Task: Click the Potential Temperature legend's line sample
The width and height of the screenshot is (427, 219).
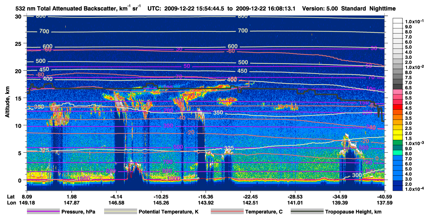Action: (120, 212)
